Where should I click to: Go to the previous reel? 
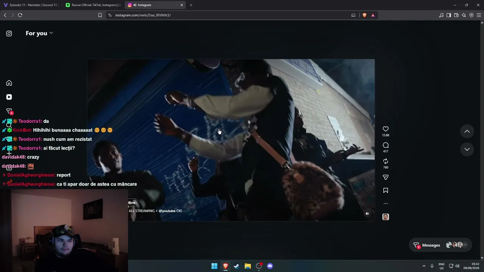click(467, 131)
